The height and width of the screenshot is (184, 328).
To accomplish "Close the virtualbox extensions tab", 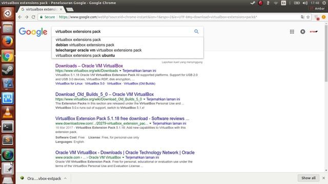I will click(x=61, y=9).
